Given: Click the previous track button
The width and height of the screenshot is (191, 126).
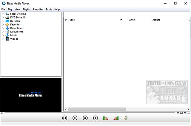Looking at the screenshot, I should (x=64, y=118).
